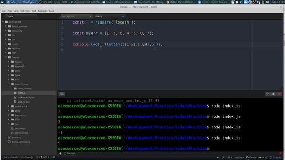Expand the nodePractice folder
The height and width of the screenshot is (160, 285).
9,106
